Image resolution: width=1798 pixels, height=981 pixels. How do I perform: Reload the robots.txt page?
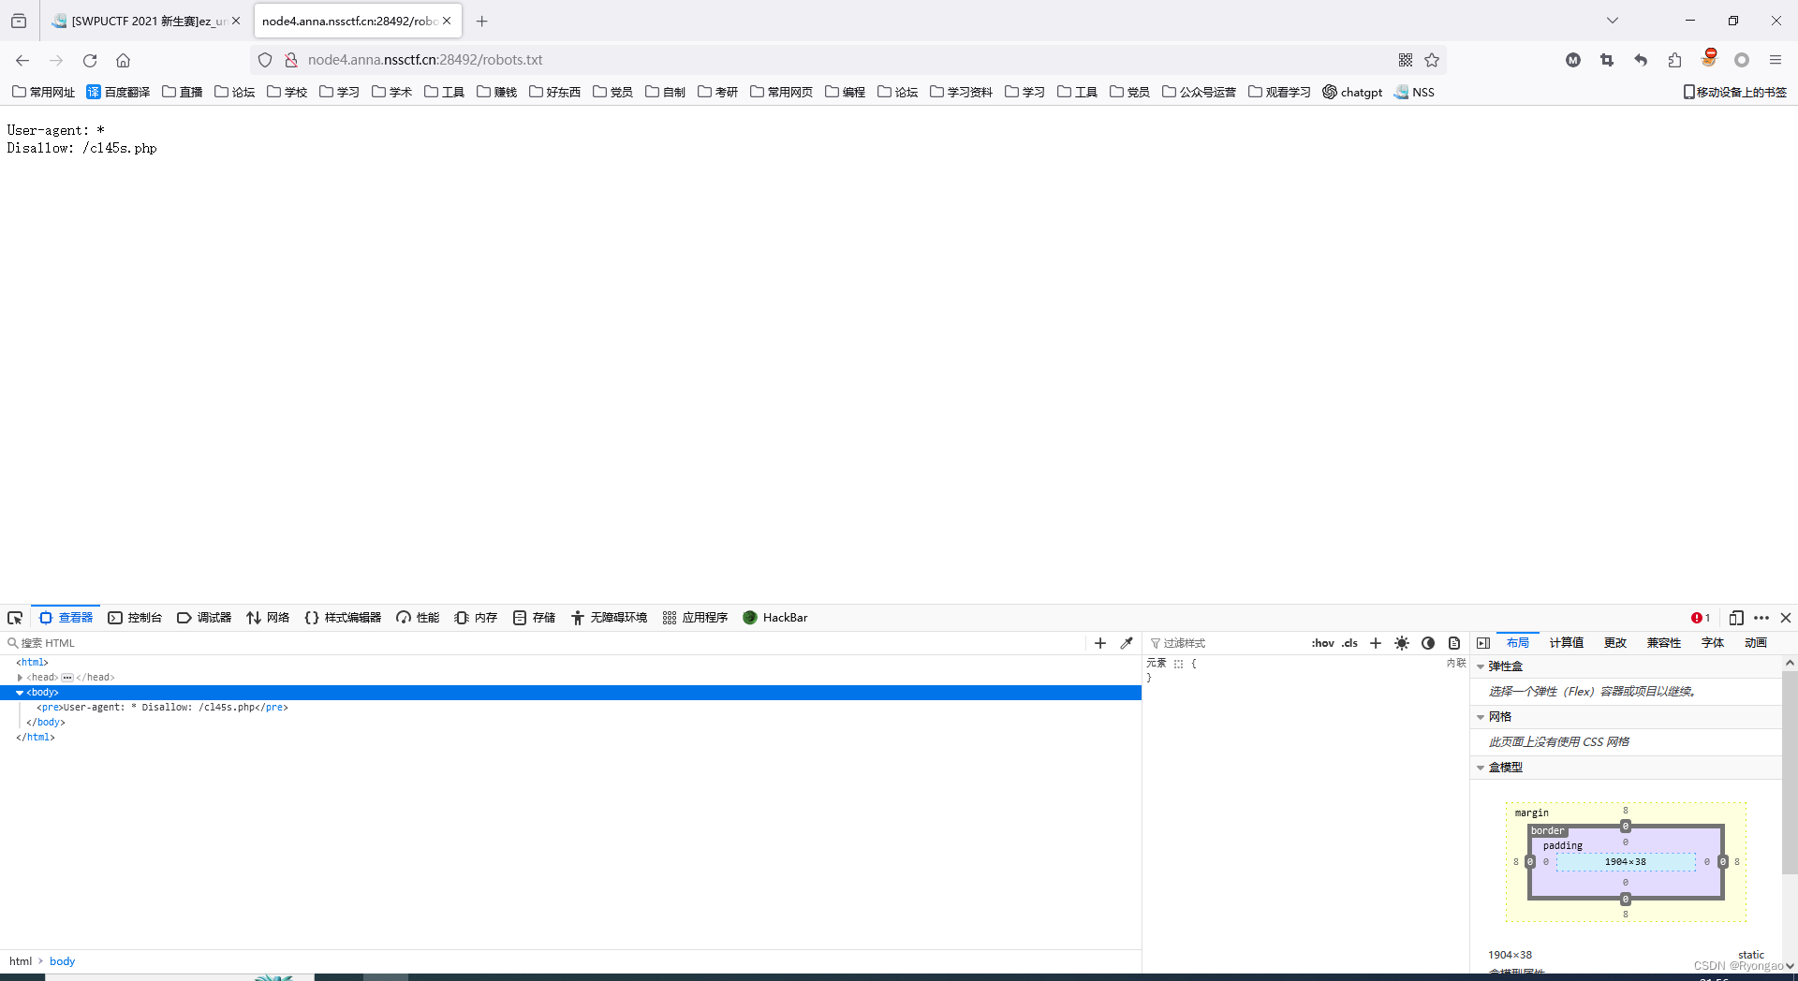tap(90, 60)
